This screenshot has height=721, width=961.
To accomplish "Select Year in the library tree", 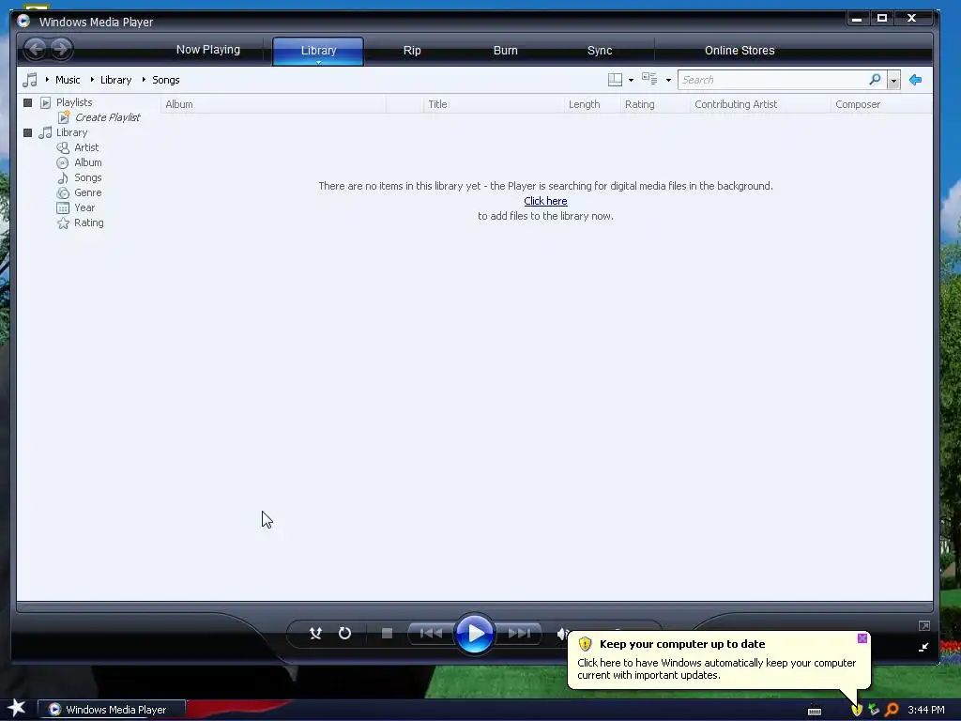I will (x=84, y=207).
